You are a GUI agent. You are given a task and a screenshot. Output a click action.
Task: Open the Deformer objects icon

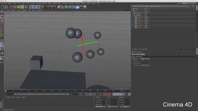[74, 7]
